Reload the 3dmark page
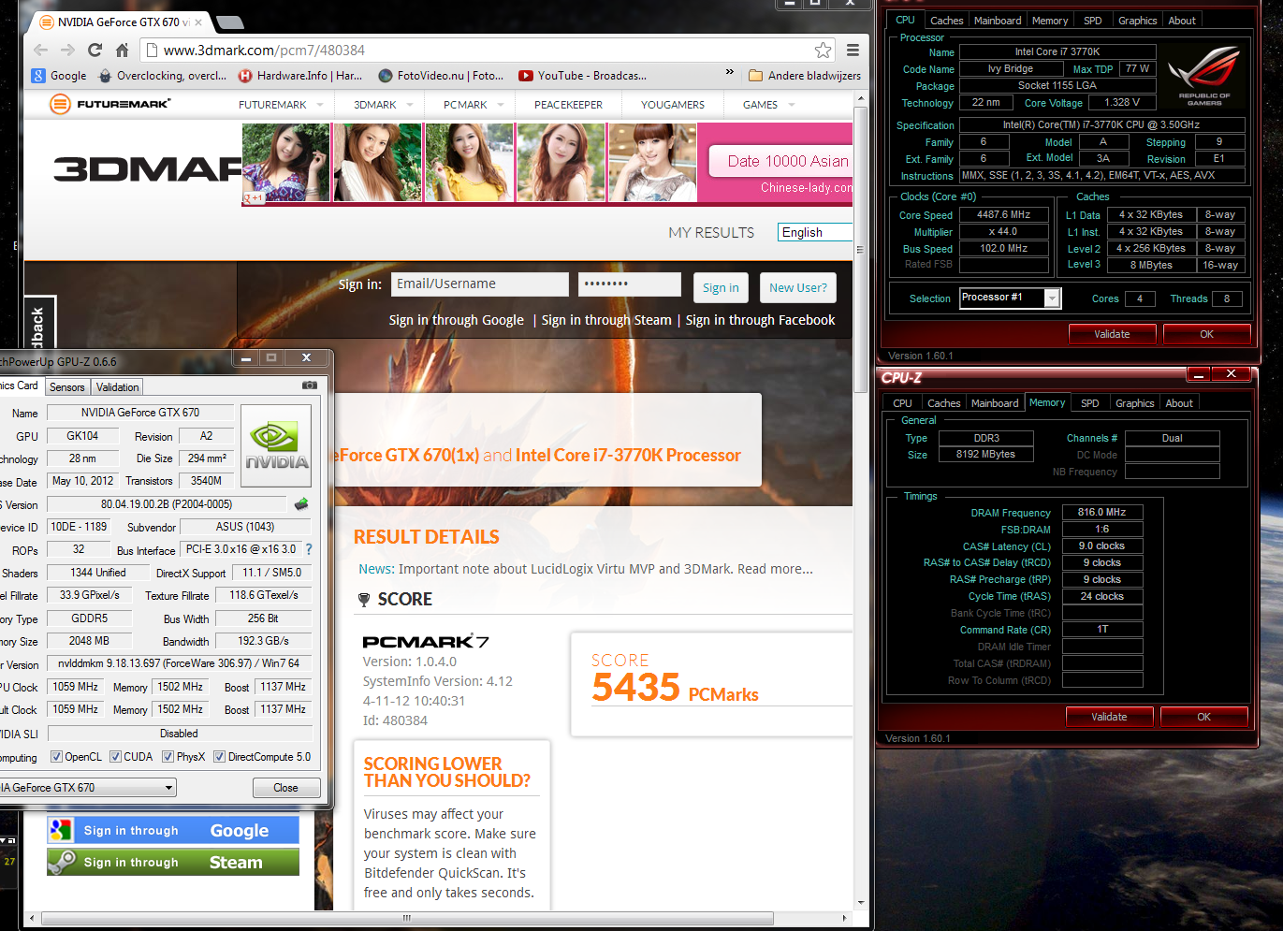The height and width of the screenshot is (931, 1283). click(95, 51)
